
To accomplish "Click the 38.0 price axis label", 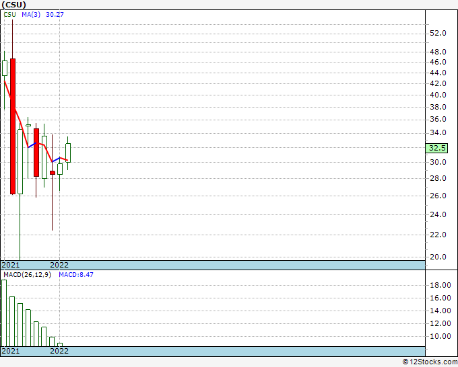I will tap(438, 107).
